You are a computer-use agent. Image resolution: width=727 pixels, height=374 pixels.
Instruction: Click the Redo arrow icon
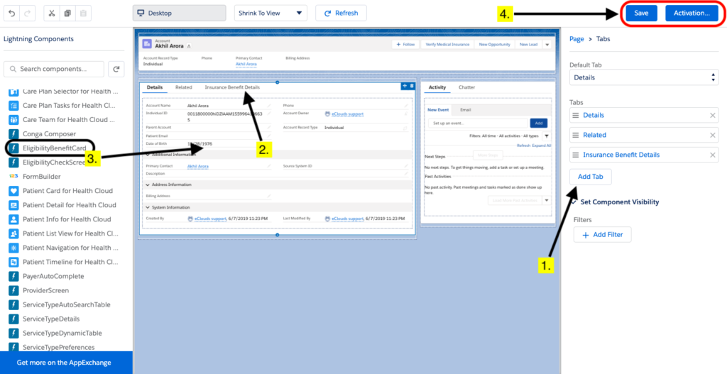[27, 13]
